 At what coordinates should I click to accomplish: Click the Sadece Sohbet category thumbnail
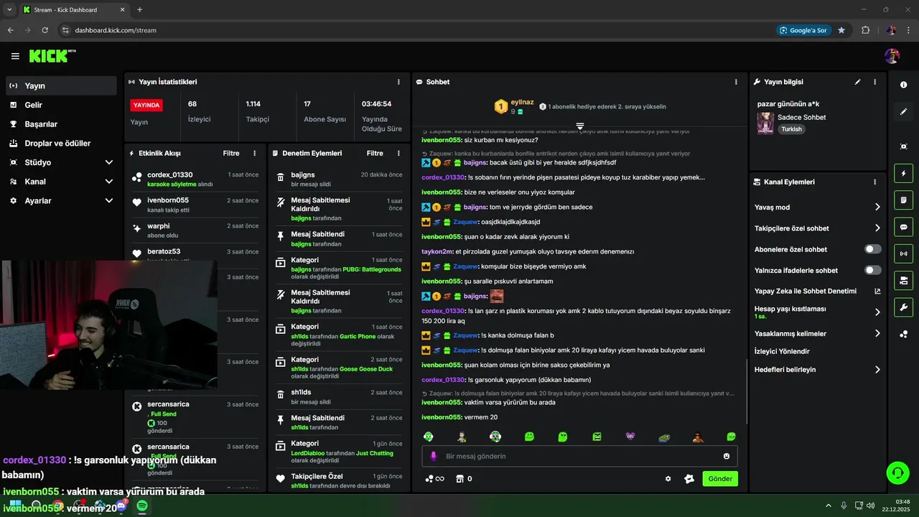tap(765, 123)
